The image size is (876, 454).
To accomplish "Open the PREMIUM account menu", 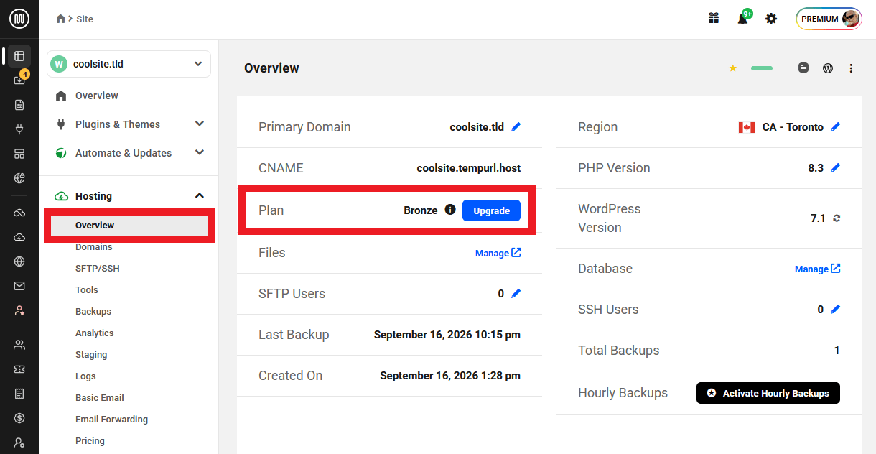I will (x=829, y=19).
